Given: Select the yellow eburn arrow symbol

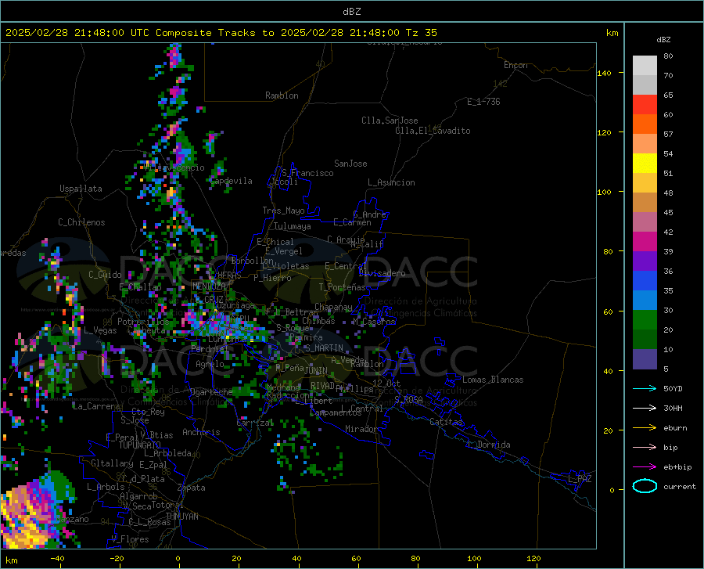Looking at the screenshot, I should tap(645, 427).
